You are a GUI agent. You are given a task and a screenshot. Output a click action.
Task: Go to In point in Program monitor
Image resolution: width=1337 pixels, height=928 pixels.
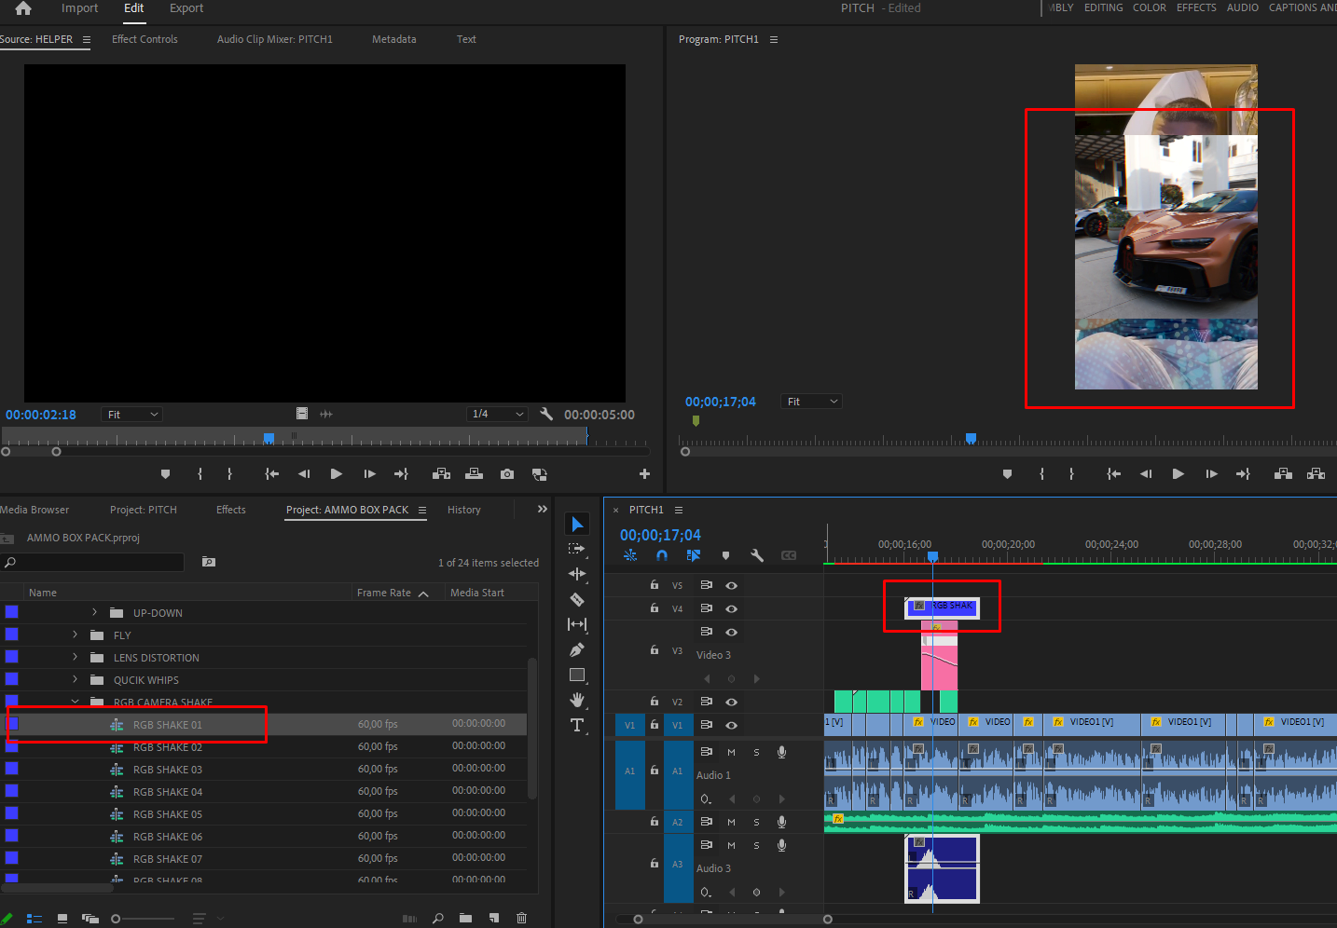[1113, 474]
